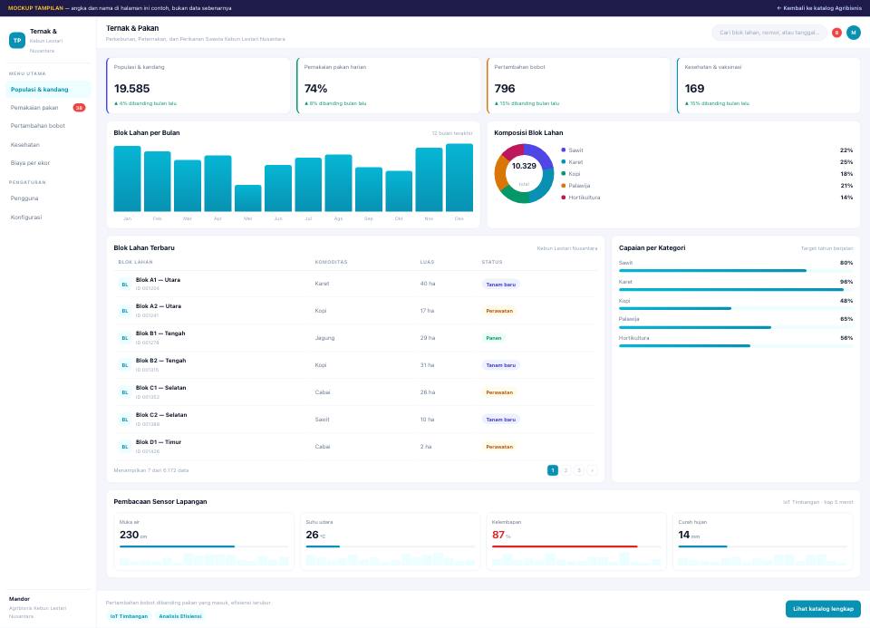
Task: Open the M user avatar
Action: (x=854, y=33)
